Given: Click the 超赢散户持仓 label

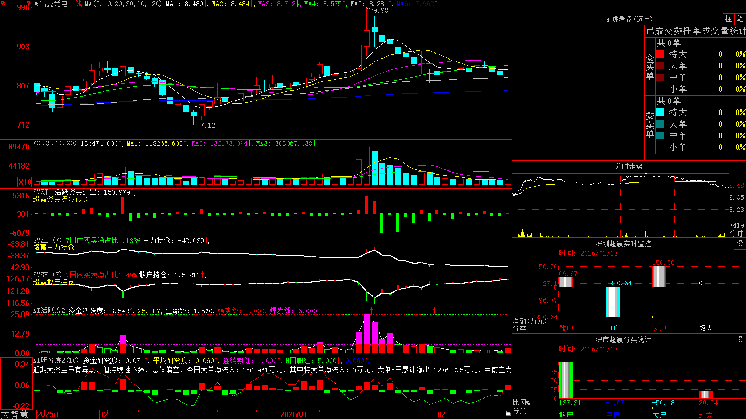Looking at the screenshot, I should tap(54, 282).
